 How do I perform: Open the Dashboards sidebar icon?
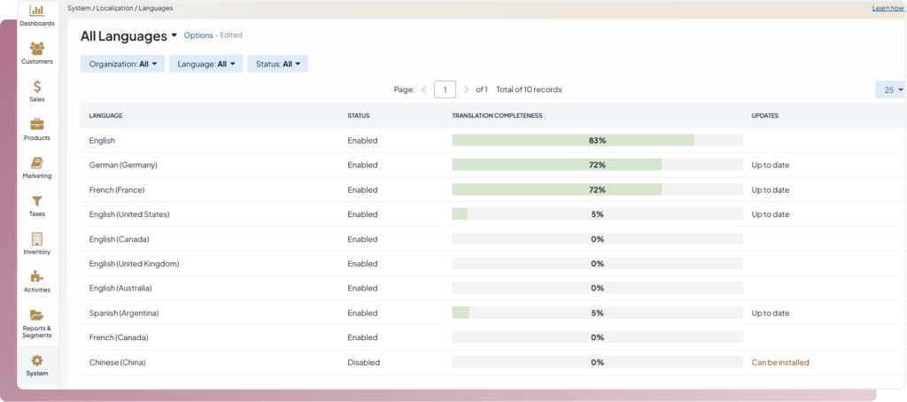37,12
